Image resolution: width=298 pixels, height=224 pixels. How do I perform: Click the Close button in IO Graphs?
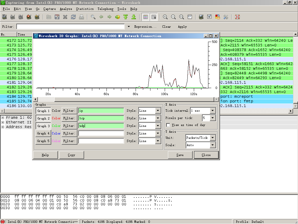(206, 155)
